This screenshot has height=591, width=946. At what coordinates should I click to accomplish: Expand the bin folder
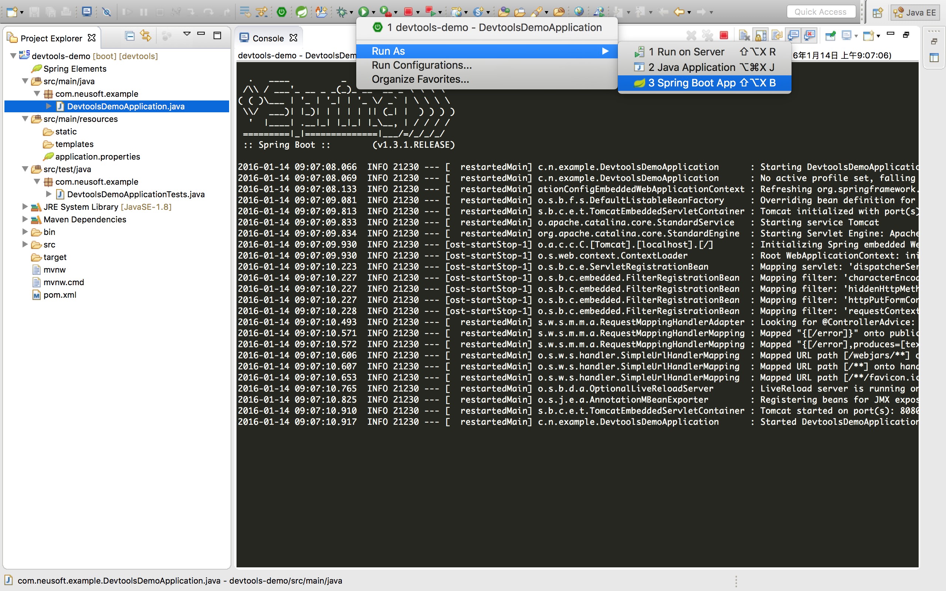(25, 231)
